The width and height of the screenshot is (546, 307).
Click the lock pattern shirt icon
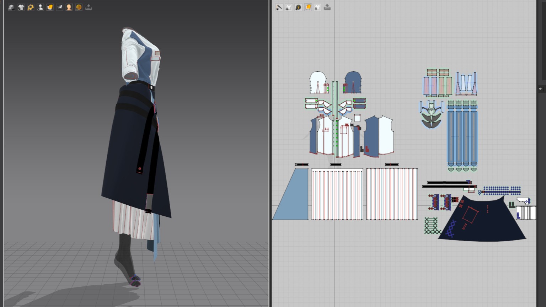pyautogui.click(x=317, y=7)
